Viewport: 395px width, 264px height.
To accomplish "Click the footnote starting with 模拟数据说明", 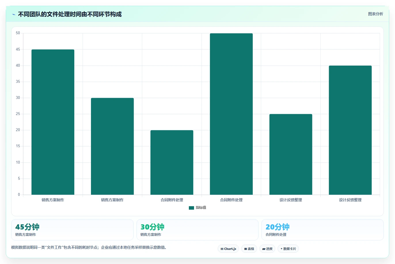I will pyautogui.click(x=89, y=247).
